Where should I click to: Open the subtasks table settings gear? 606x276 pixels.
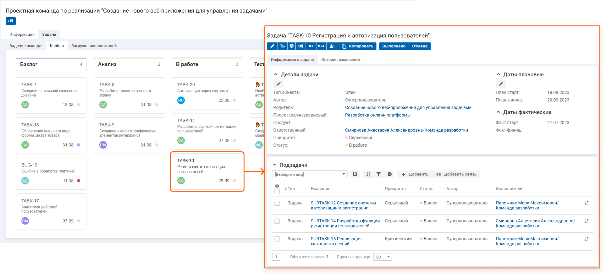[x=277, y=186]
